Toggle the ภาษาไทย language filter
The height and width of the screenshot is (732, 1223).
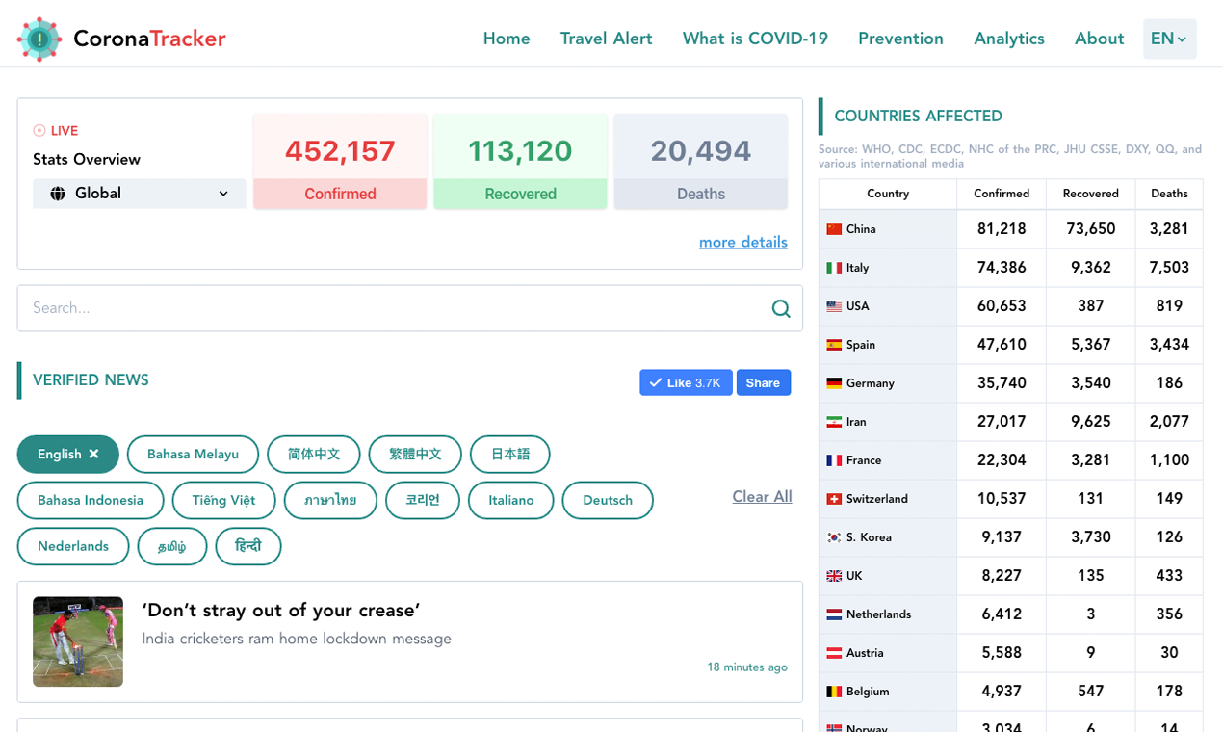click(x=330, y=501)
